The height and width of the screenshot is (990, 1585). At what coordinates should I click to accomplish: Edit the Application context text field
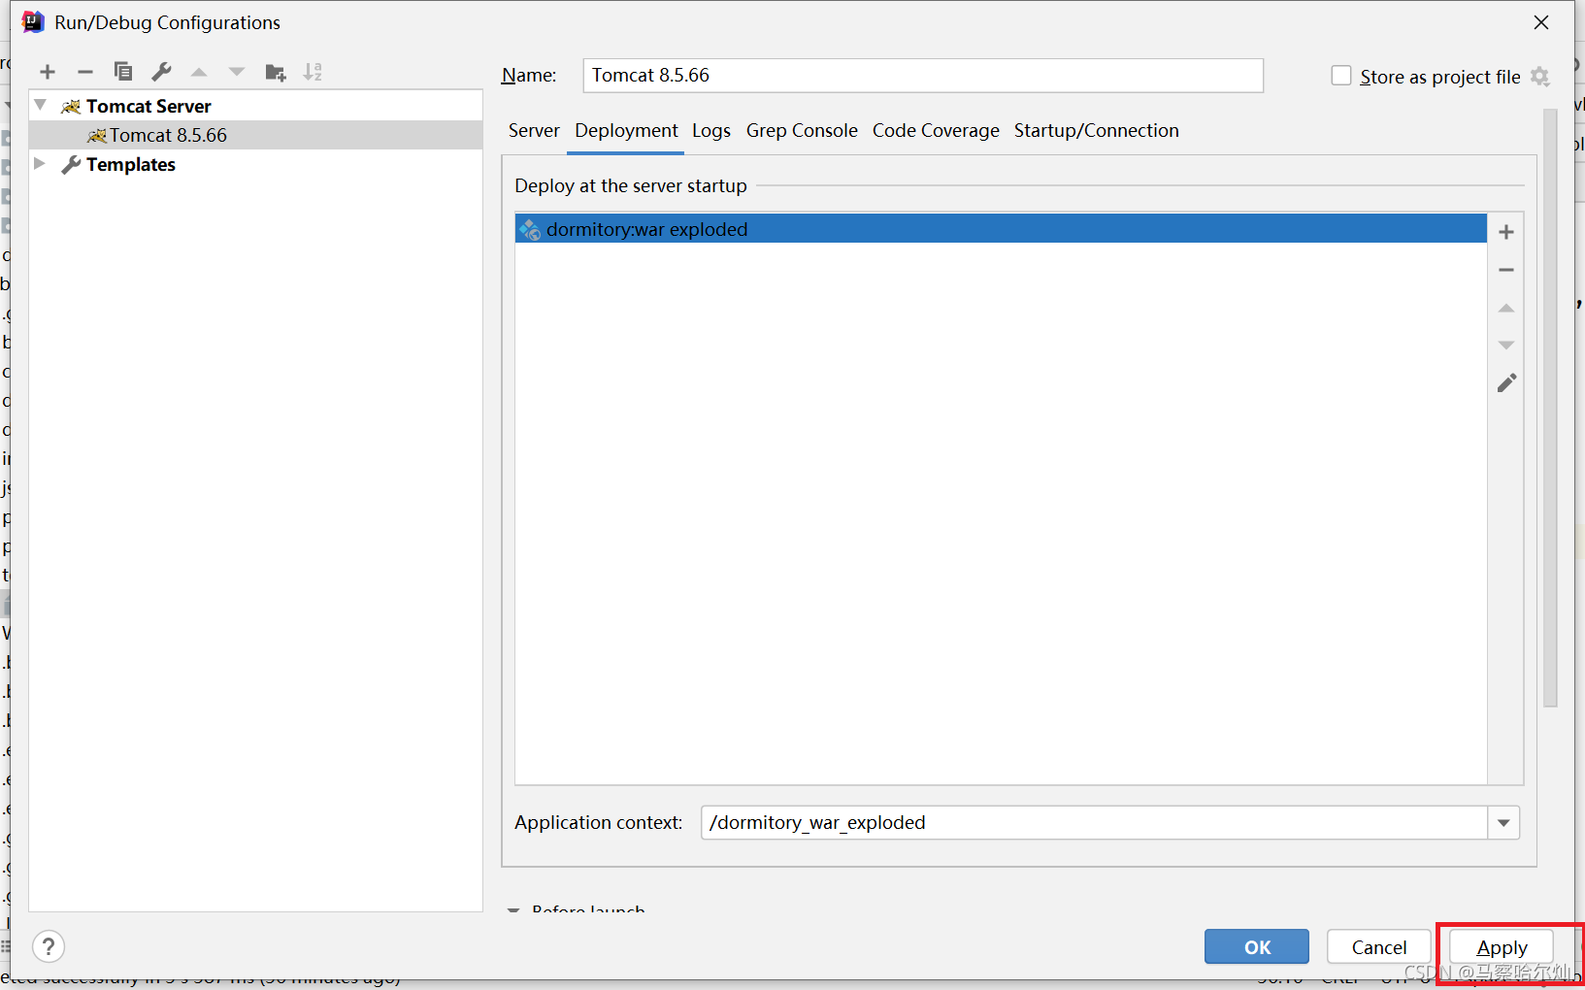tap(1094, 823)
